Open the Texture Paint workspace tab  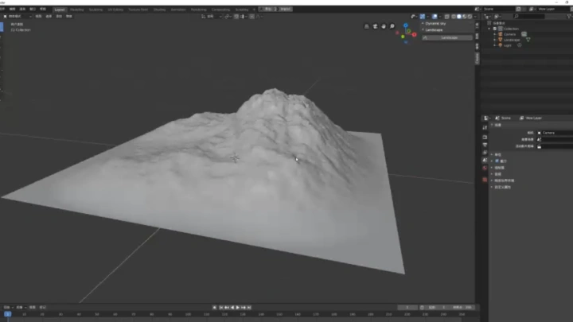[x=138, y=10]
